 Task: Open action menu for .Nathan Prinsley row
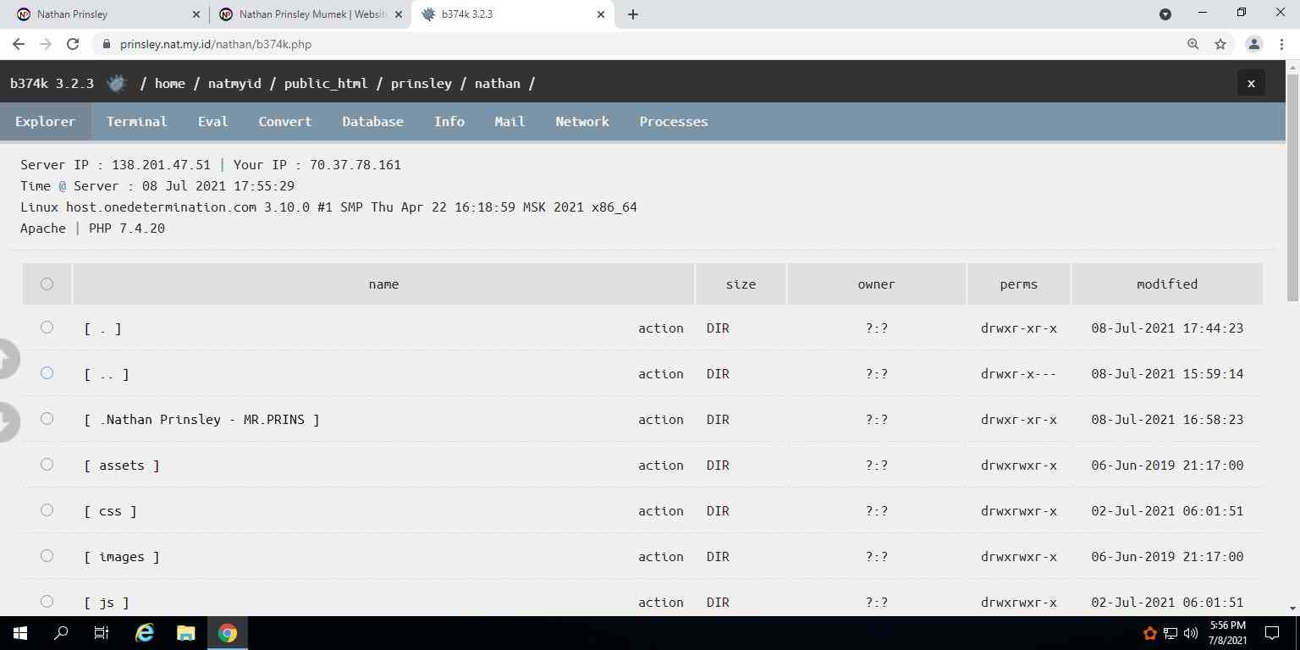(x=661, y=419)
